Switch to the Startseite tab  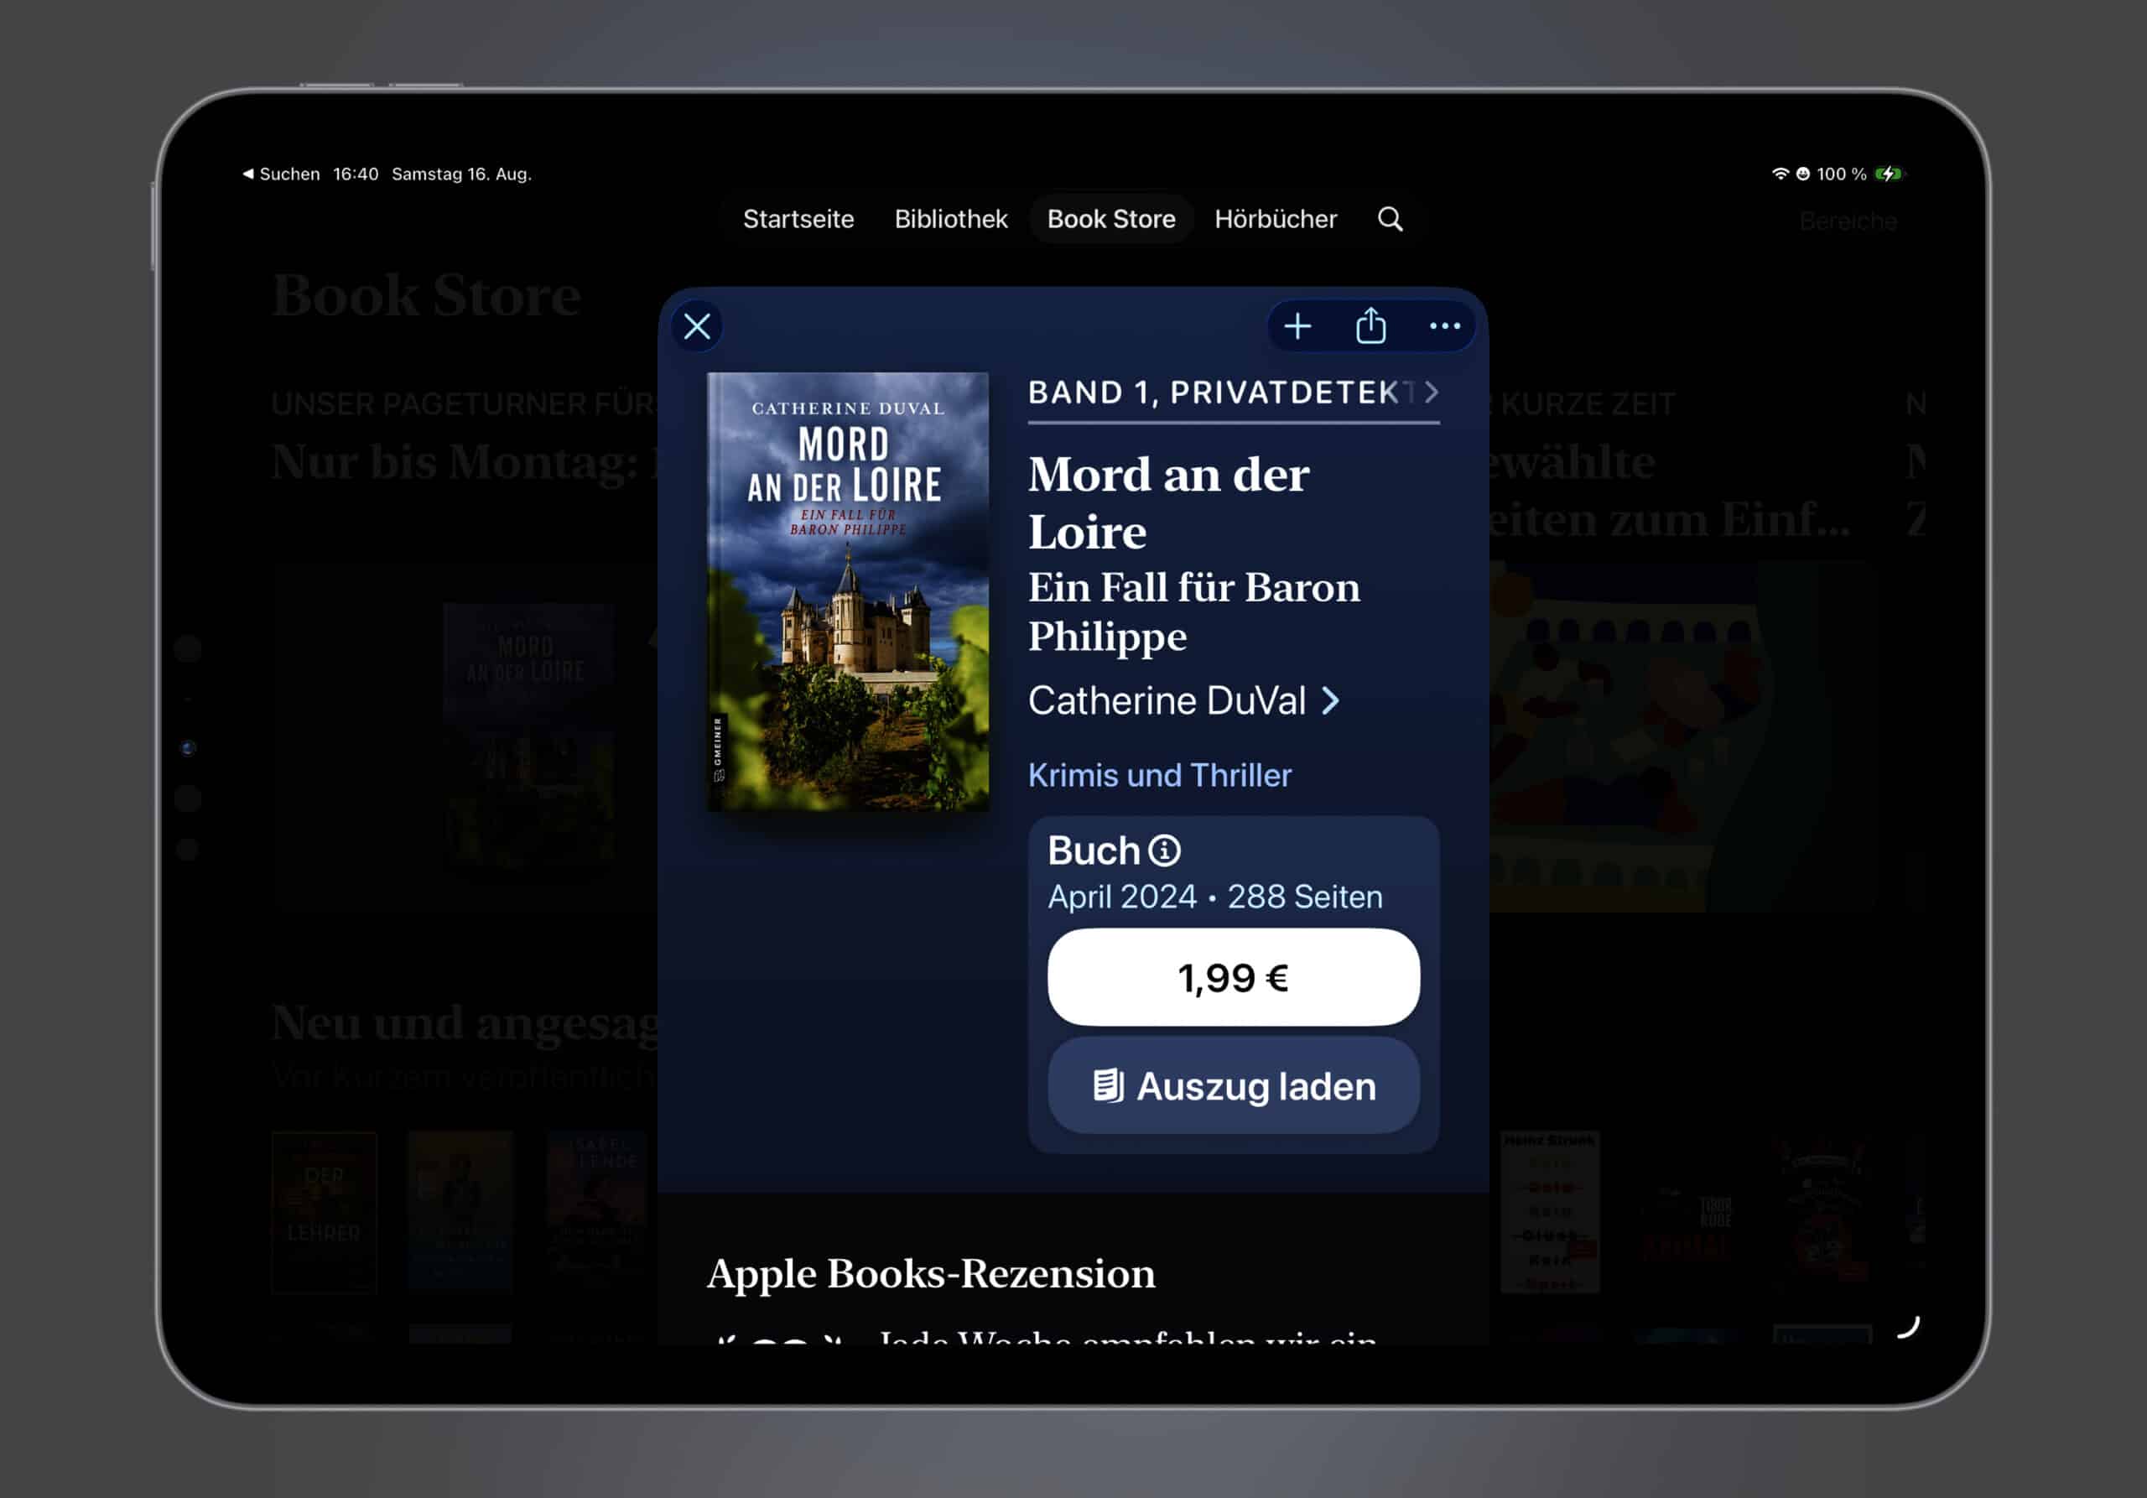pyautogui.click(x=798, y=219)
